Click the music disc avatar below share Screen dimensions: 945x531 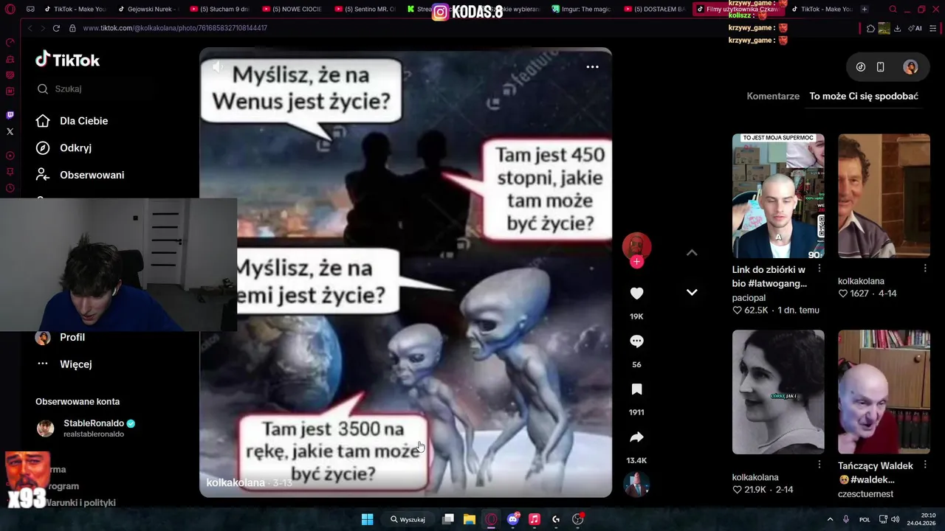(x=636, y=485)
